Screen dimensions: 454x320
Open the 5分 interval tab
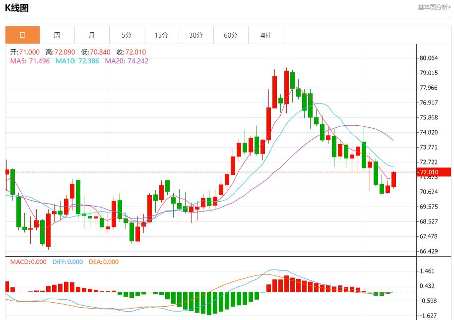pyautogui.click(x=127, y=35)
